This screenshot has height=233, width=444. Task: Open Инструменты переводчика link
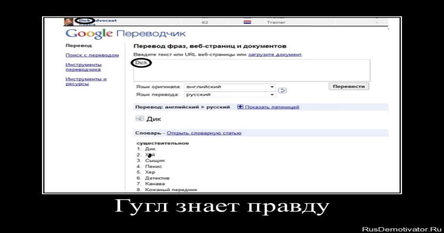coord(84,67)
